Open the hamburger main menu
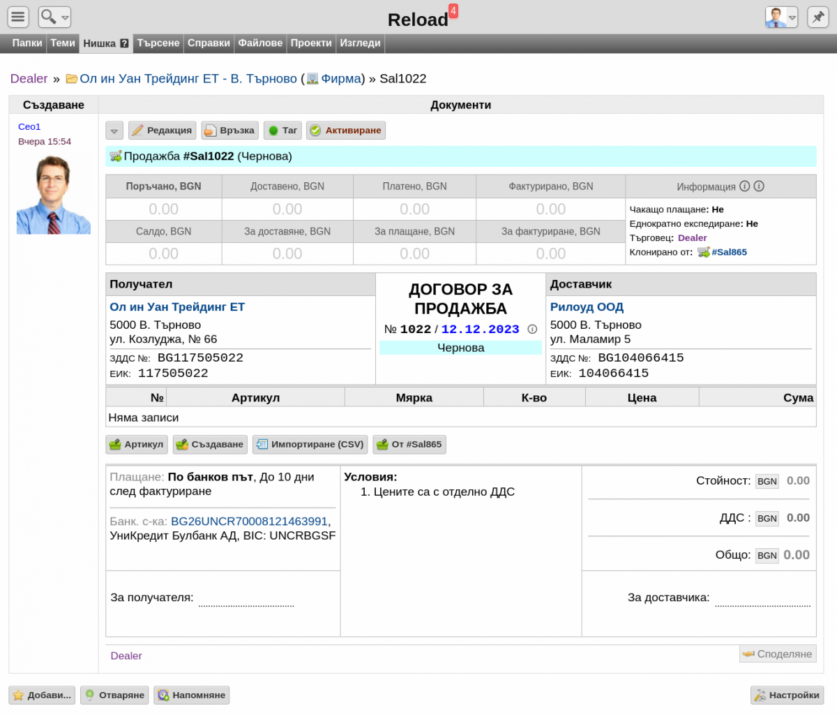The width and height of the screenshot is (837, 715). 18,17
